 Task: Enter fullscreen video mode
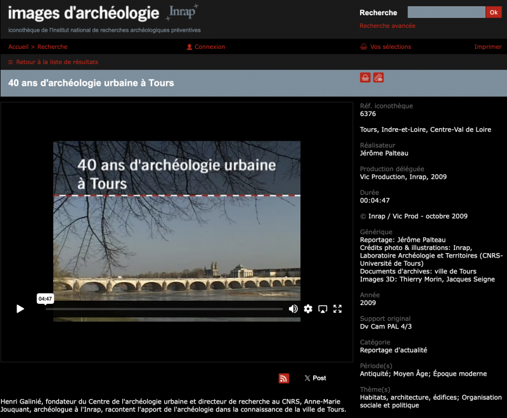[x=337, y=309]
